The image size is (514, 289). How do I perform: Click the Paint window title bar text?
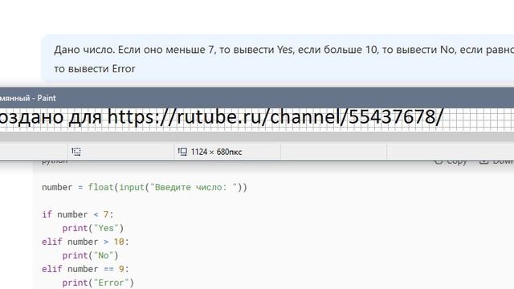pyautogui.click(x=28, y=98)
